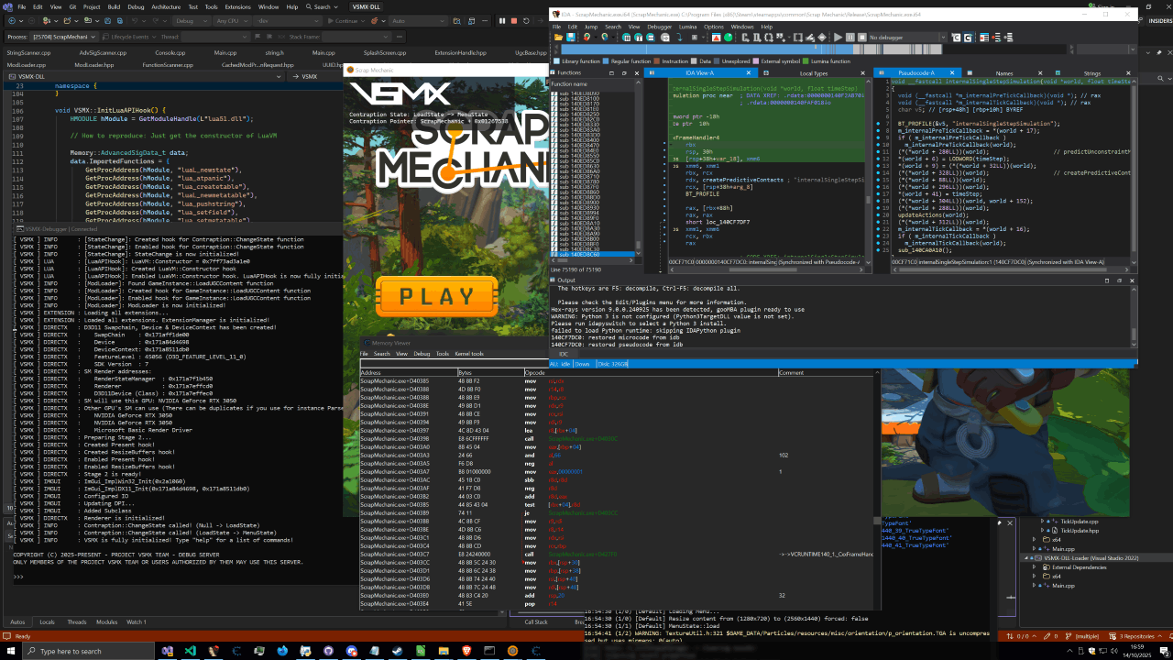Open the Steam icon in Windows taskbar

pos(399,651)
